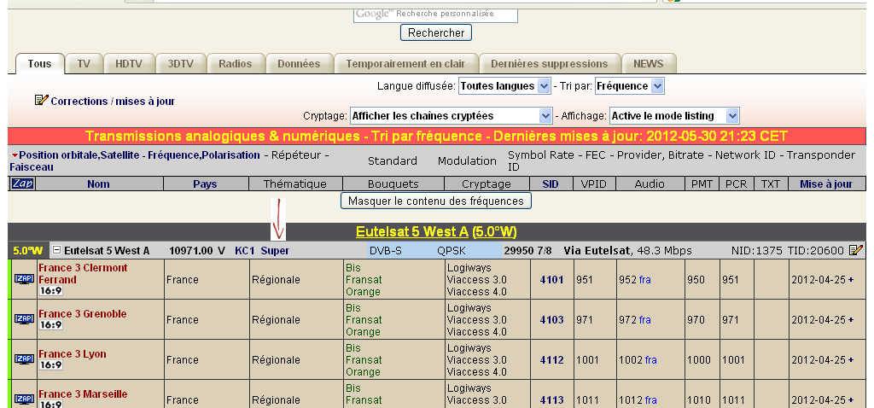The image size is (874, 408).
Task: Open the NEWS tab
Action: pyautogui.click(x=649, y=63)
